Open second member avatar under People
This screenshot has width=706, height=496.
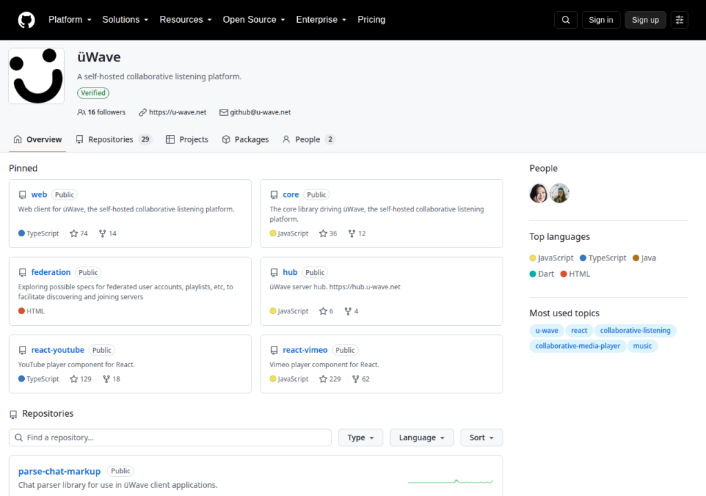559,193
